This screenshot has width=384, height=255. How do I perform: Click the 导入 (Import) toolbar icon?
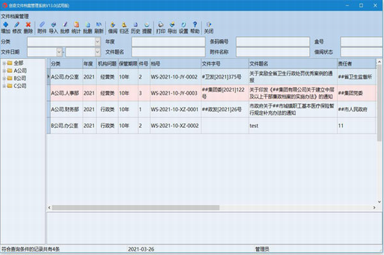53,27
